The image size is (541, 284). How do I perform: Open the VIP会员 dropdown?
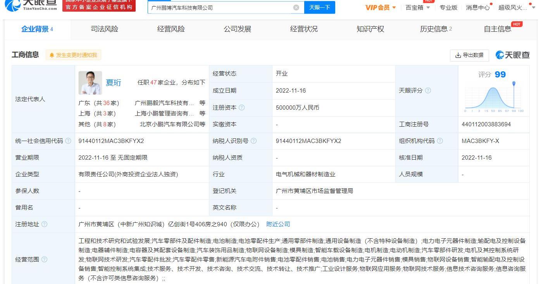click(x=381, y=7)
